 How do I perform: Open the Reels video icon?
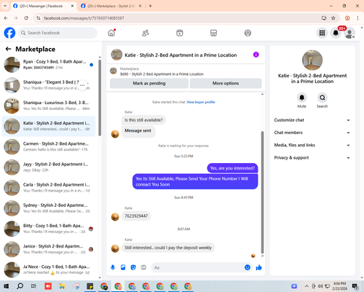(180, 33)
